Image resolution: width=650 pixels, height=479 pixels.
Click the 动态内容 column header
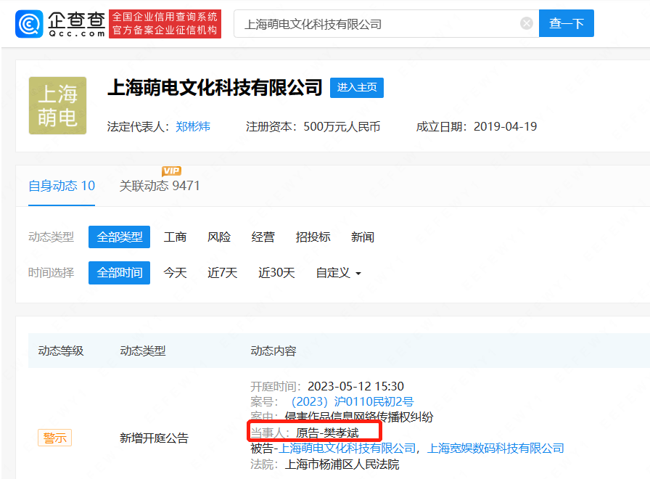point(273,351)
